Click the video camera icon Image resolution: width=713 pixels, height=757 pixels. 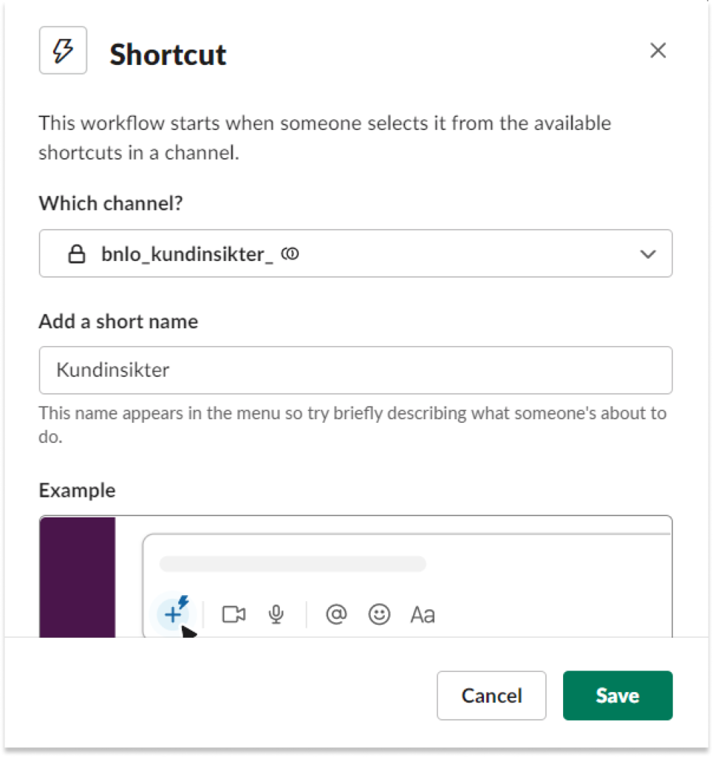(x=233, y=614)
